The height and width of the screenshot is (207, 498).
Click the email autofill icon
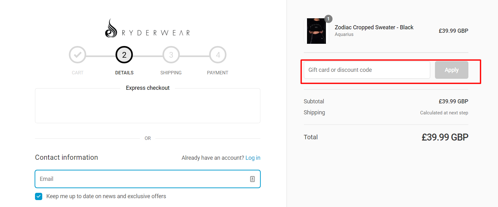coord(252,179)
